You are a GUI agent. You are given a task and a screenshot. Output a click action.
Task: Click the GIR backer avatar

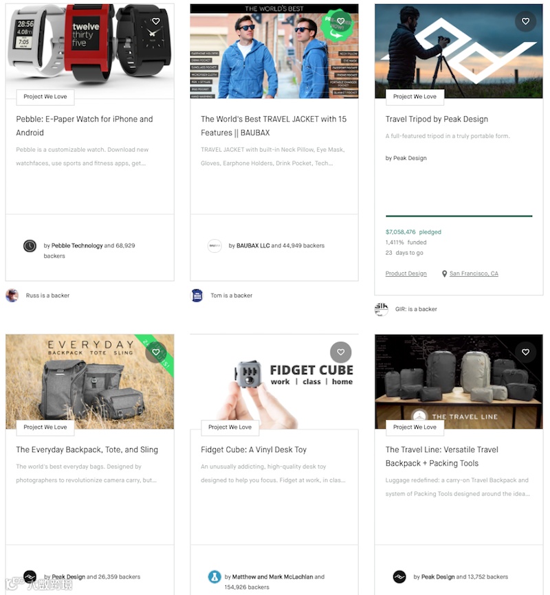pyautogui.click(x=382, y=309)
